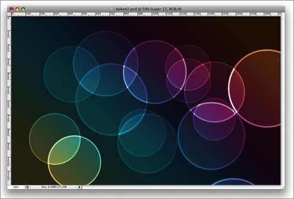The width and height of the screenshot is (294, 199).
Task: Click the bright yellow-green circle at bottom left
Action: (x=74, y=161)
